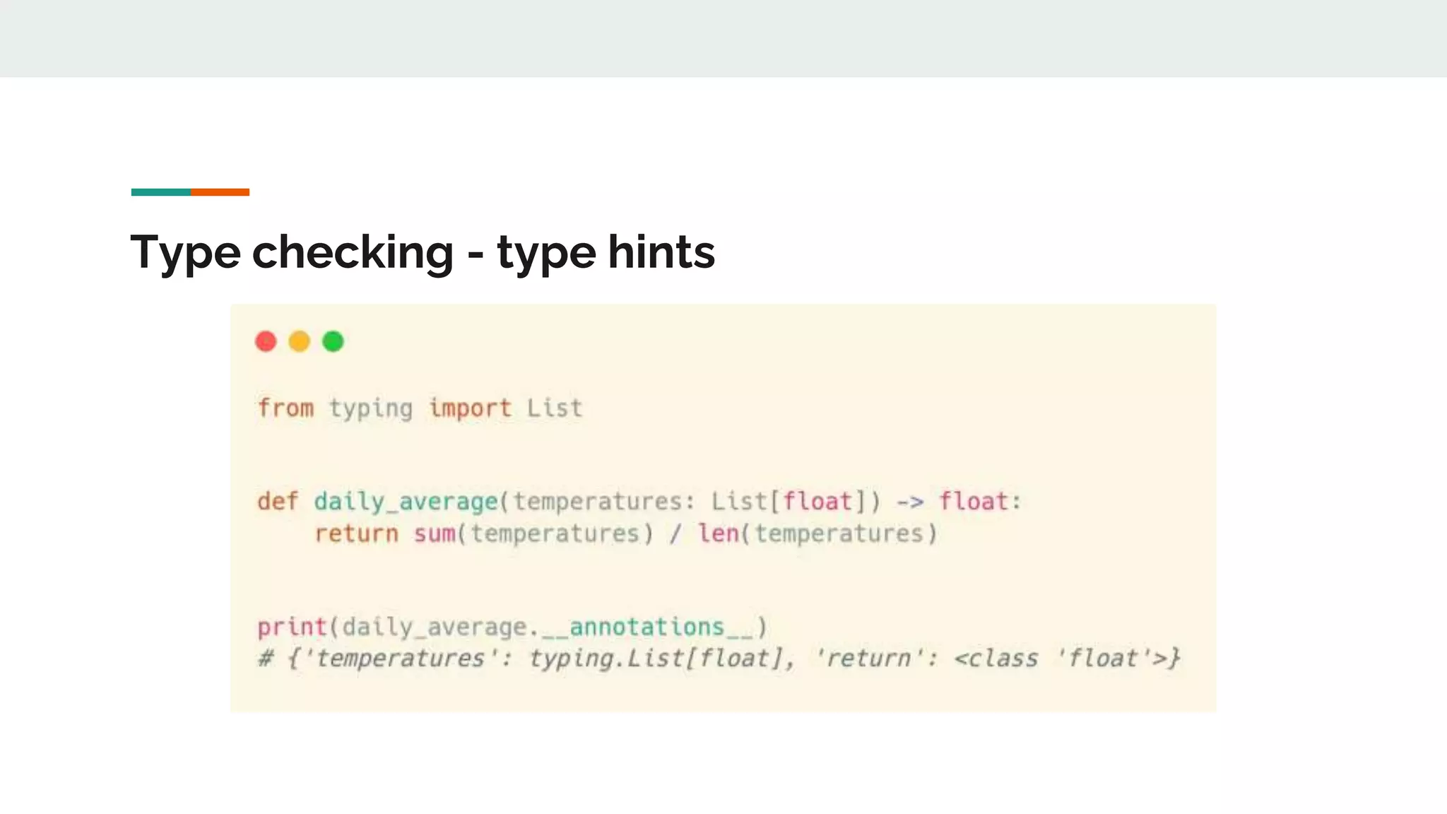Click the slide title 'Type checking - type hints'
This screenshot has height=814, width=1447.
423,252
